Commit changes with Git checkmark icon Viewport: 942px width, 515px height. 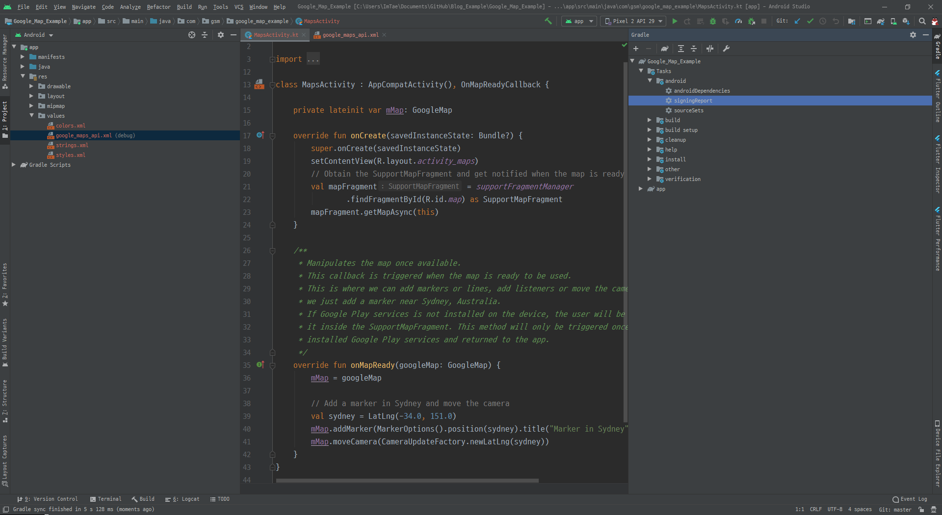point(810,21)
